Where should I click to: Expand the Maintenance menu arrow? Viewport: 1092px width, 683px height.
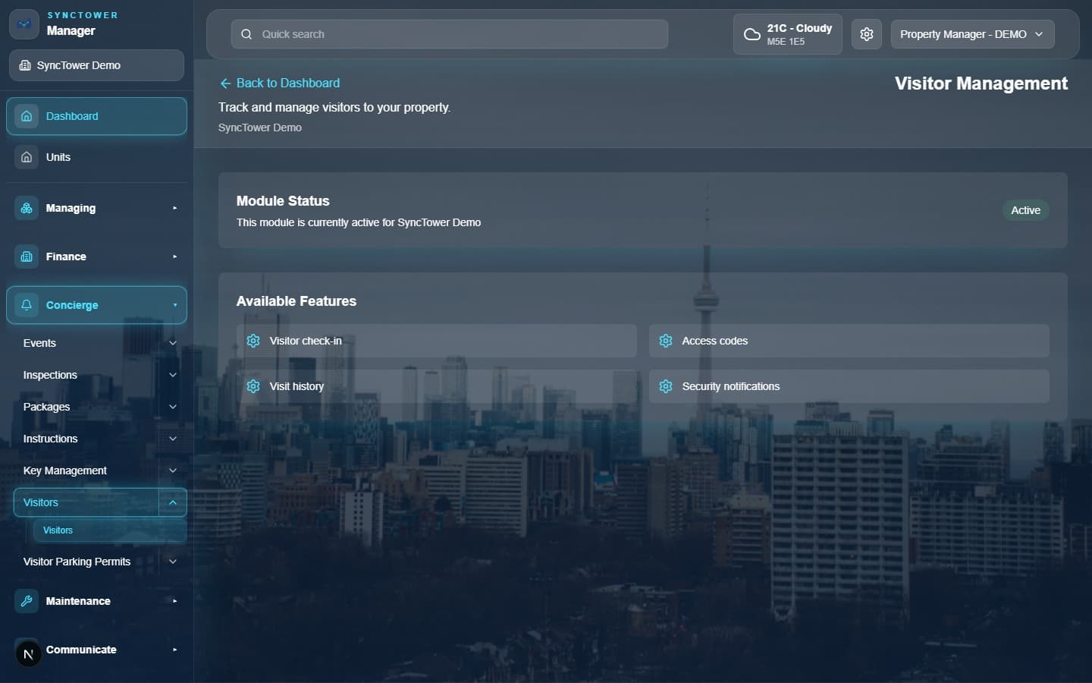click(x=174, y=601)
